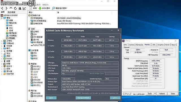Viewport: 181px width, 102px height.
Task: Expand the DirectX tree node arrow
Action: tap(2, 59)
